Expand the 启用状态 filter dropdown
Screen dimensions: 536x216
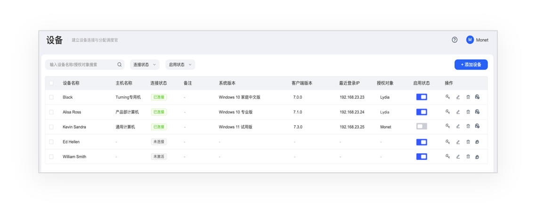(x=181, y=65)
